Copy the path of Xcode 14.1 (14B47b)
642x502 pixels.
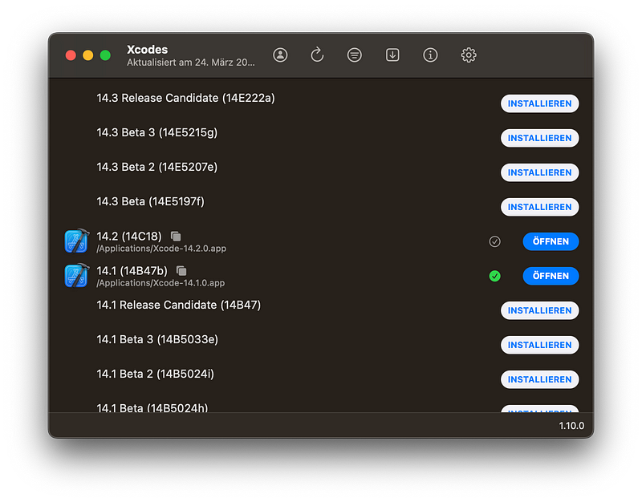181,270
